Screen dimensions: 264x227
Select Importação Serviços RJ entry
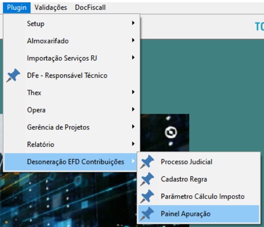(x=72, y=58)
